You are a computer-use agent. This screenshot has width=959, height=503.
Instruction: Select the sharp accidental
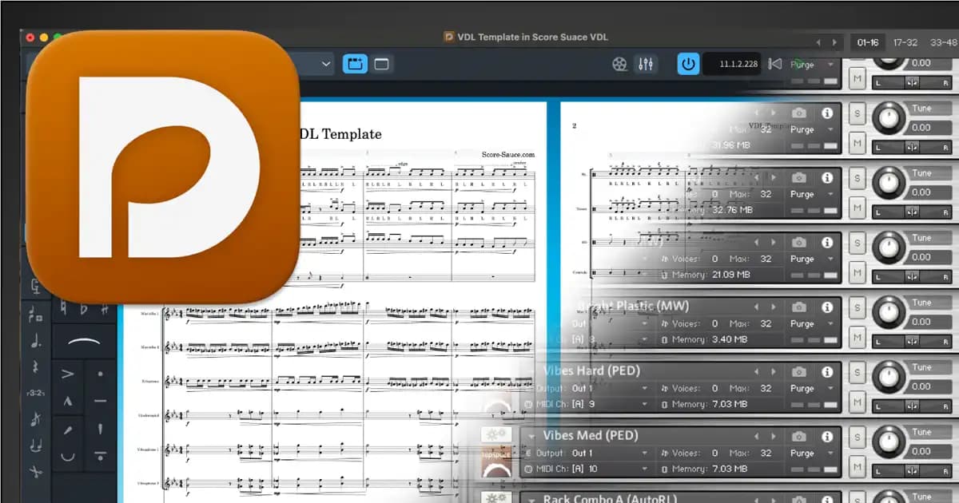105,309
